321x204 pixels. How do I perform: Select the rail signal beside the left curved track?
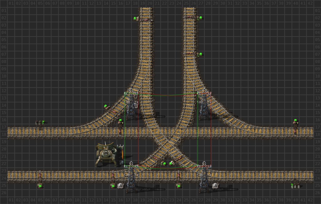107,107
